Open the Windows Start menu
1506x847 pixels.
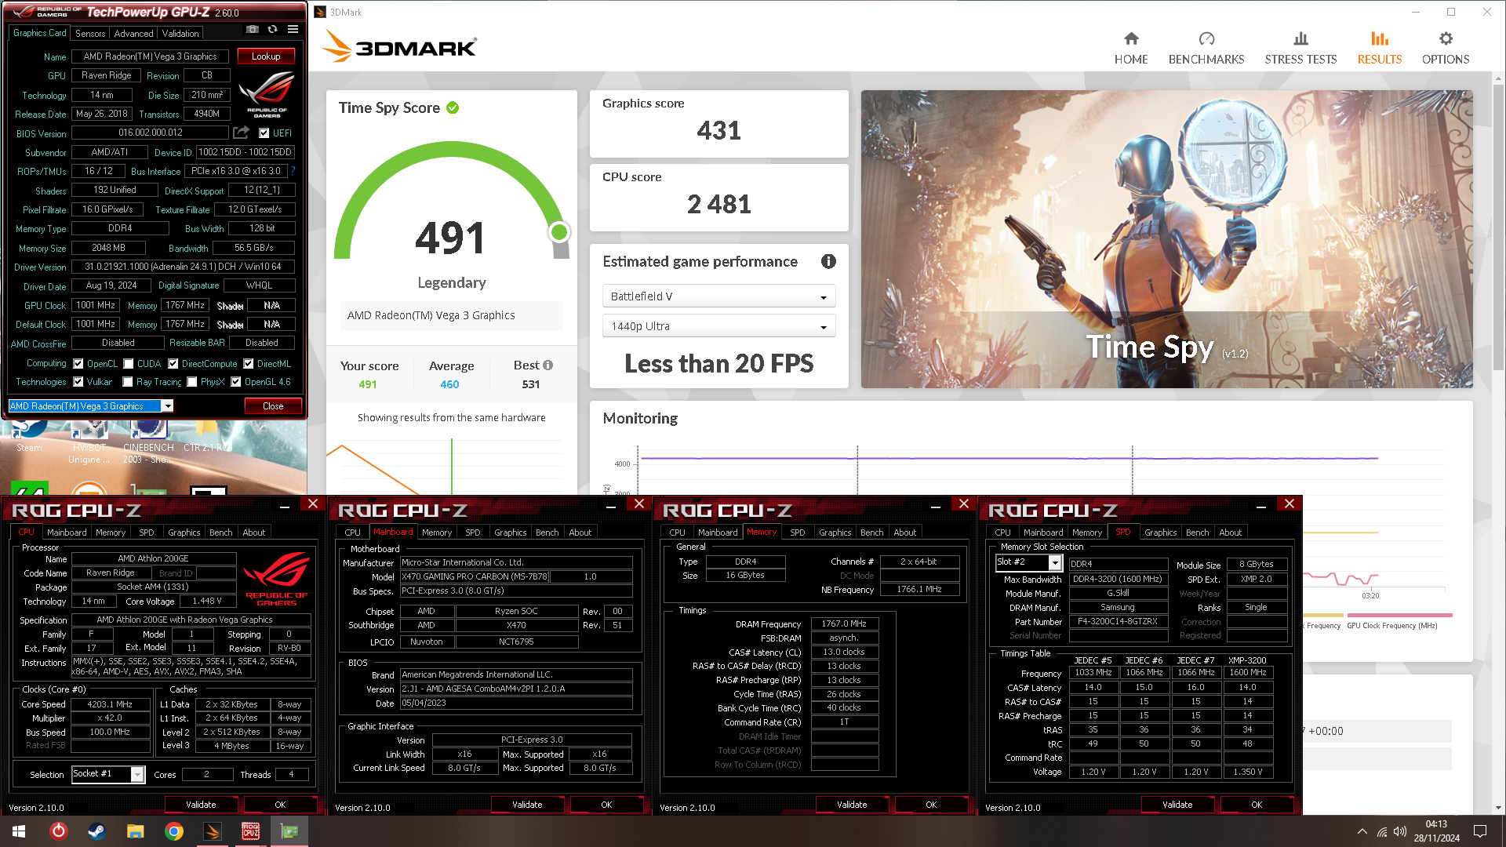(19, 831)
